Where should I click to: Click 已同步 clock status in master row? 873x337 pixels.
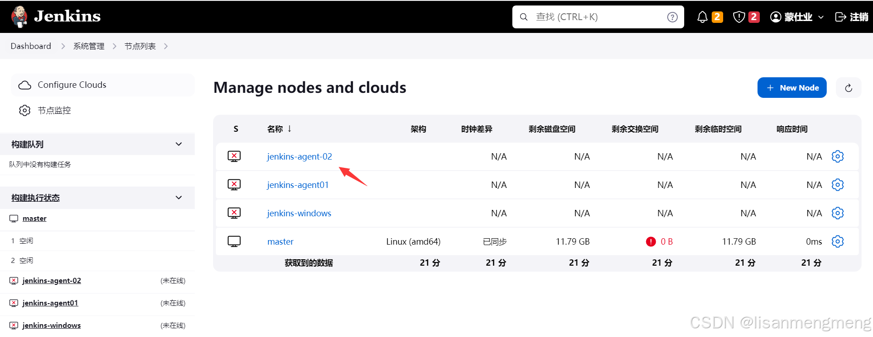(495, 241)
